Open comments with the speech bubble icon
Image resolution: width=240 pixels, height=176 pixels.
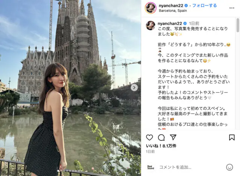[x=161, y=137]
